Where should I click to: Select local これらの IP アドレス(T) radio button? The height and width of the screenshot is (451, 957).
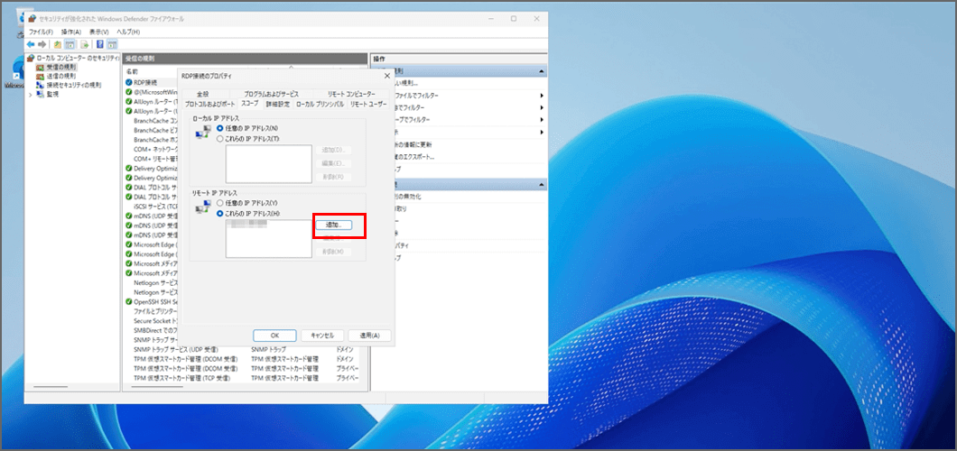[219, 139]
